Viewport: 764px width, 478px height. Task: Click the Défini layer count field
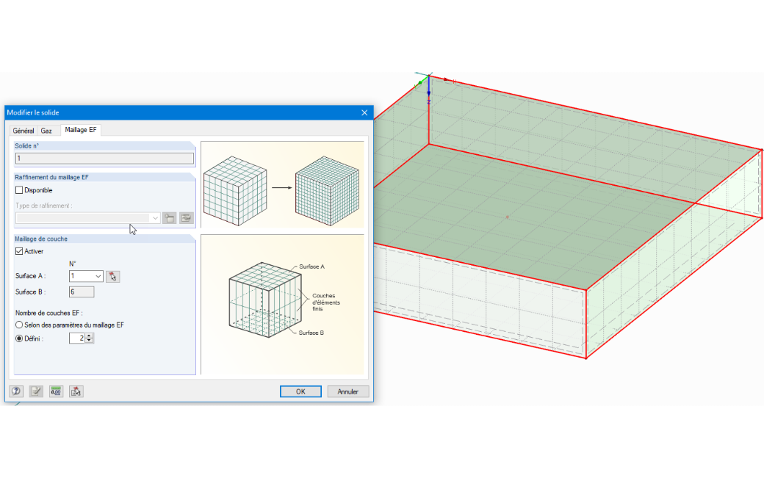click(77, 338)
